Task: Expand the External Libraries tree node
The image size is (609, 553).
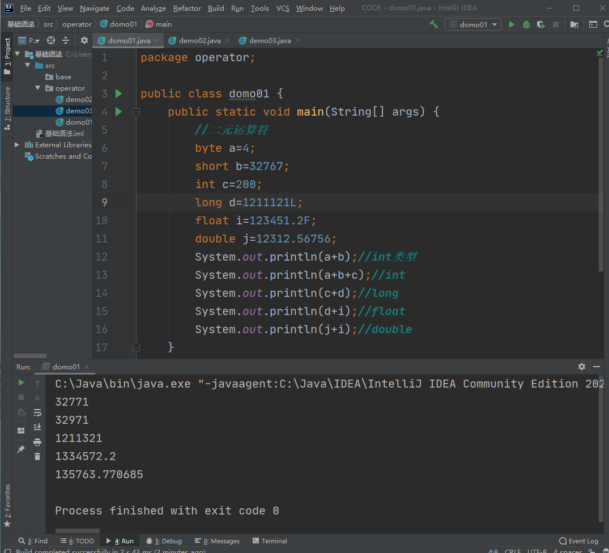Action: (17, 145)
